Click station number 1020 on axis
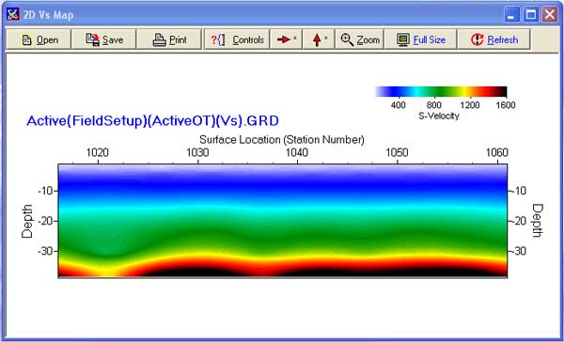Screen dimensions: 564x342 click(98, 152)
